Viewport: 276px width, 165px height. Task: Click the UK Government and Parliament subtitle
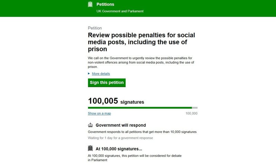(x=120, y=11)
